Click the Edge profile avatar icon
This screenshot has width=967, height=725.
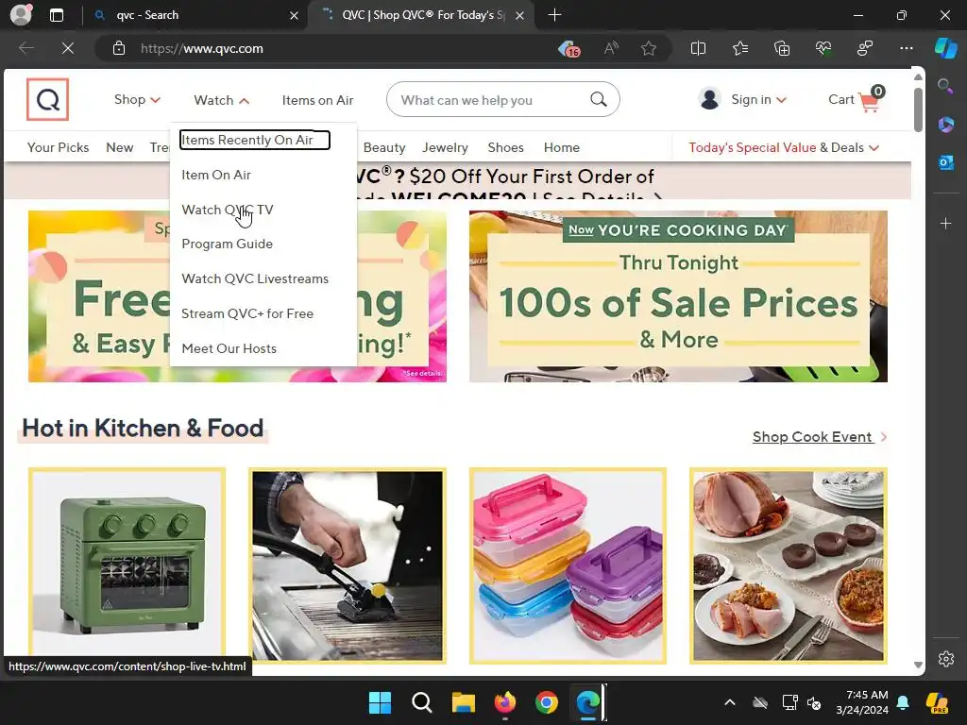pyautogui.click(x=21, y=15)
